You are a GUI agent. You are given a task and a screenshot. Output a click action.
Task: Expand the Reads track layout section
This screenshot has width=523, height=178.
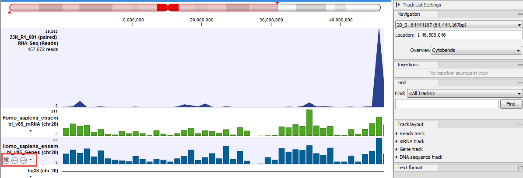click(x=397, y=133)
